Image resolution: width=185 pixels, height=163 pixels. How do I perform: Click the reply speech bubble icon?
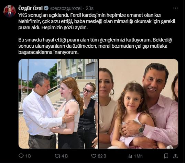(21, 156)
